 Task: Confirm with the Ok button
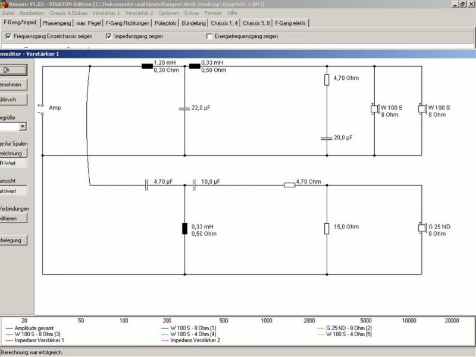coord(13,70)
